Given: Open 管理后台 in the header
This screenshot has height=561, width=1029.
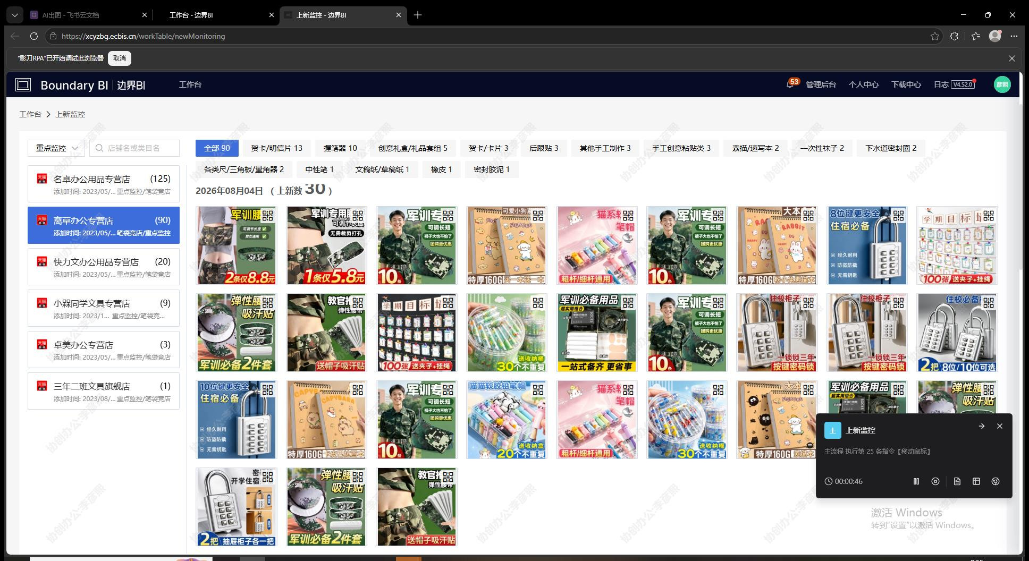Looking at the screenshot, I should (821, 84).
